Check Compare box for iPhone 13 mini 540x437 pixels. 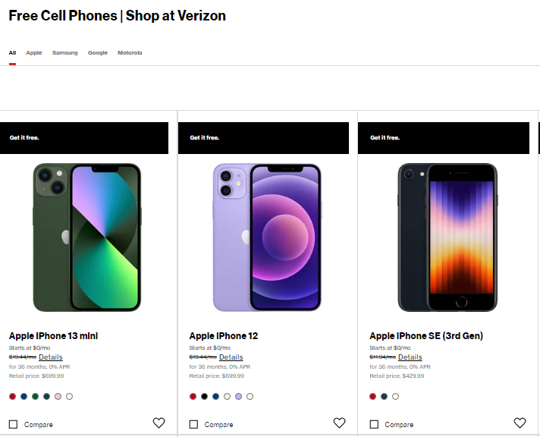[x=14, y=424]
